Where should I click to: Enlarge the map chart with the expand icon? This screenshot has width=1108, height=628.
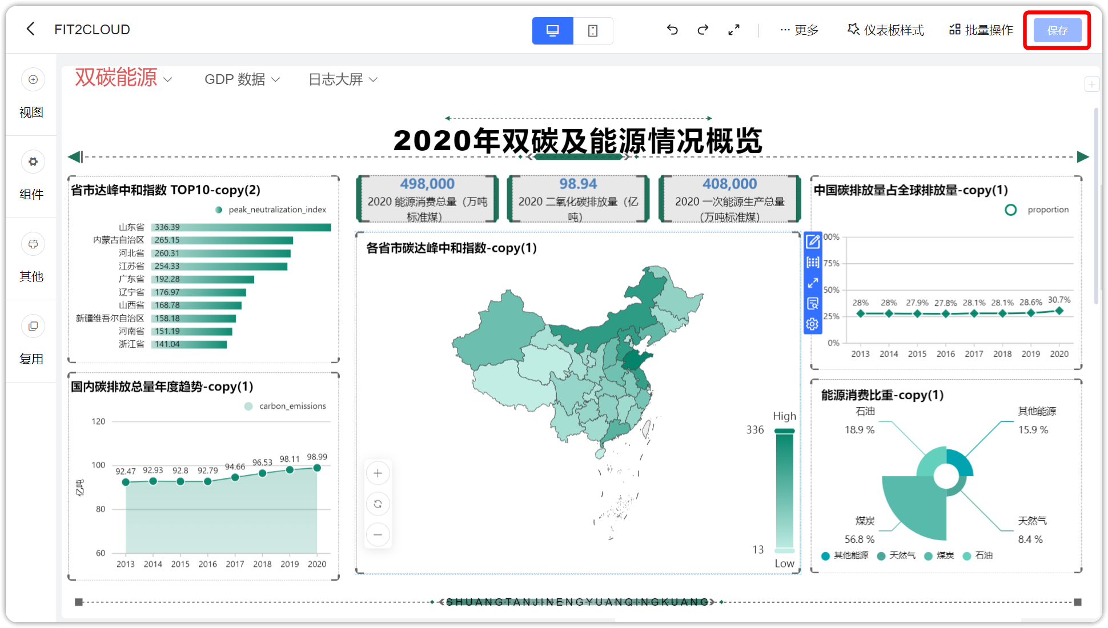click(813, 283)
